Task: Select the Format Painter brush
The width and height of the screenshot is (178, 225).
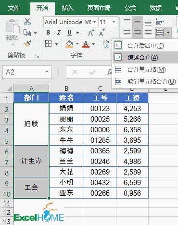Action: tap(27, 43)
